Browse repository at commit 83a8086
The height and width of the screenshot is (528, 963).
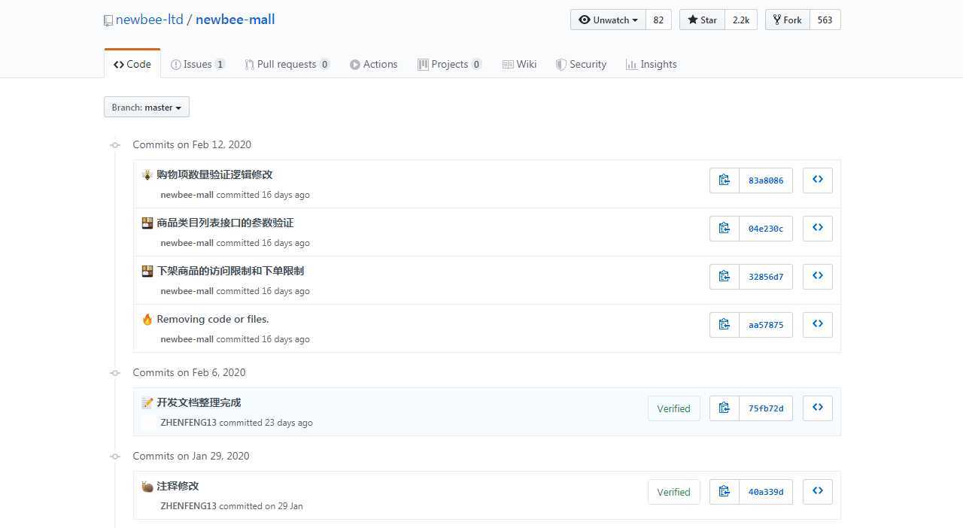tap(818, 181)
